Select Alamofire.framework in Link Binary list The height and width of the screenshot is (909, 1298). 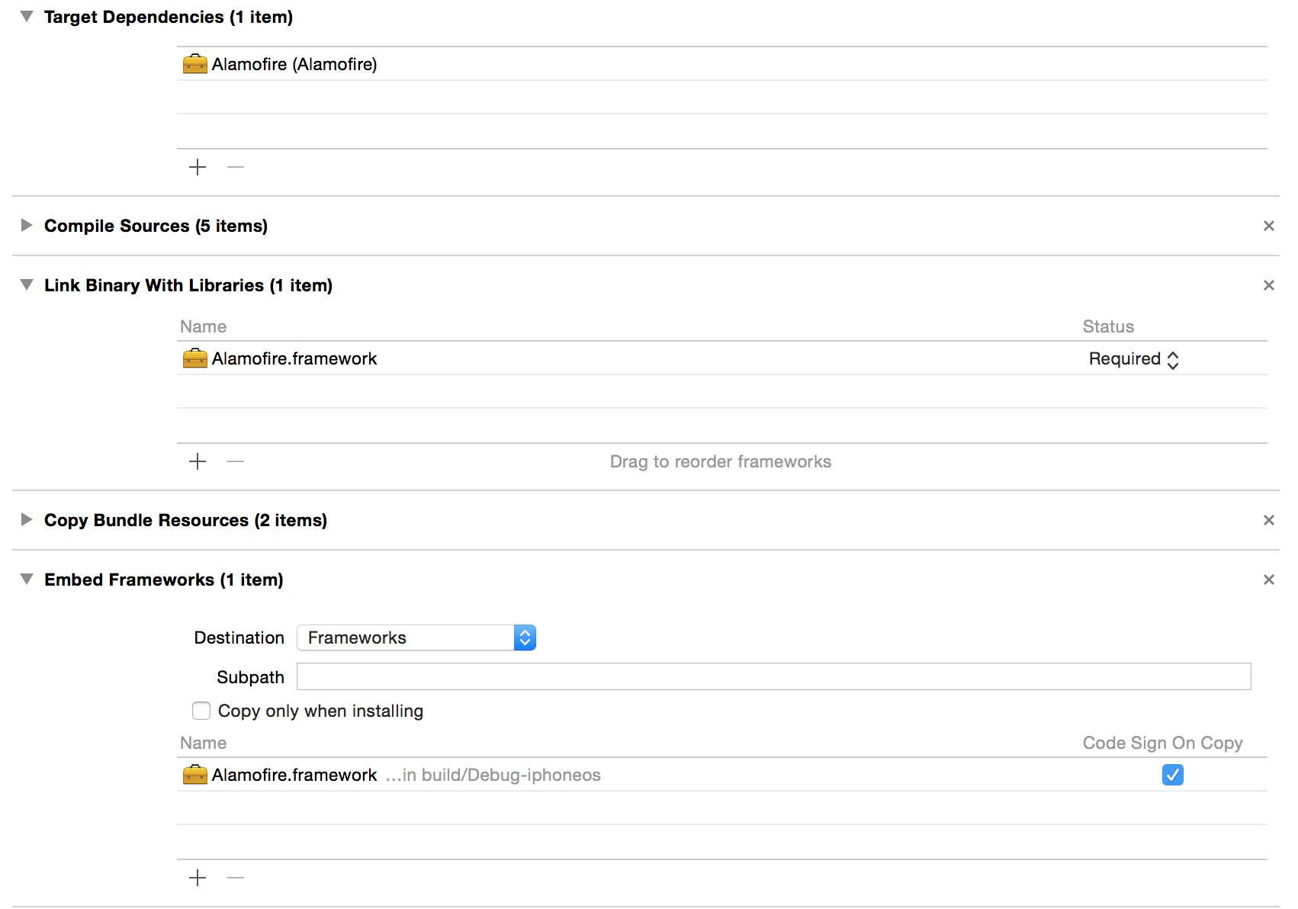[722, 358]
